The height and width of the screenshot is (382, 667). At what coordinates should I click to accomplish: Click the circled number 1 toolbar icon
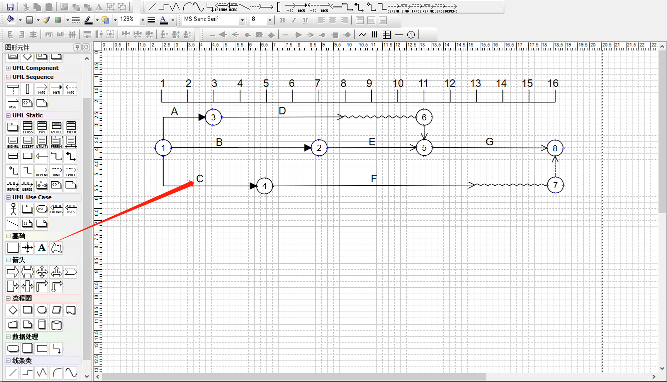411,34
